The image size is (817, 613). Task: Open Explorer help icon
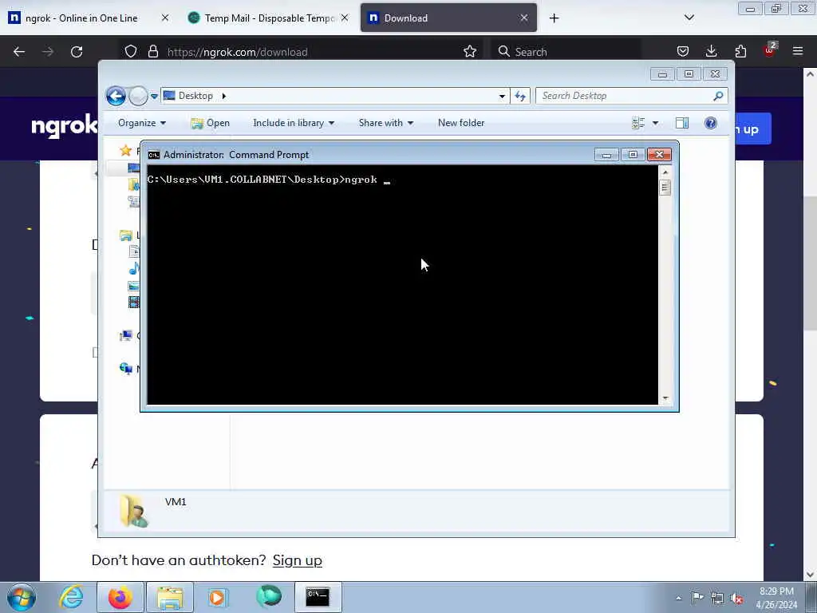pyautogui.click(x=711, y=123)
